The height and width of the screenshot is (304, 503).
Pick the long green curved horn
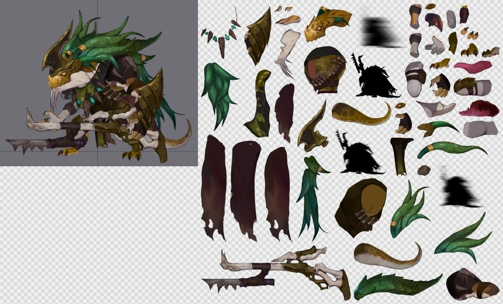click(450, 148)
